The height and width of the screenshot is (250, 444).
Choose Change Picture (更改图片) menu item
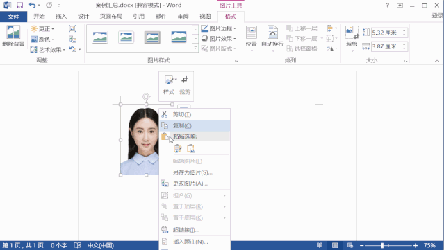195,184
